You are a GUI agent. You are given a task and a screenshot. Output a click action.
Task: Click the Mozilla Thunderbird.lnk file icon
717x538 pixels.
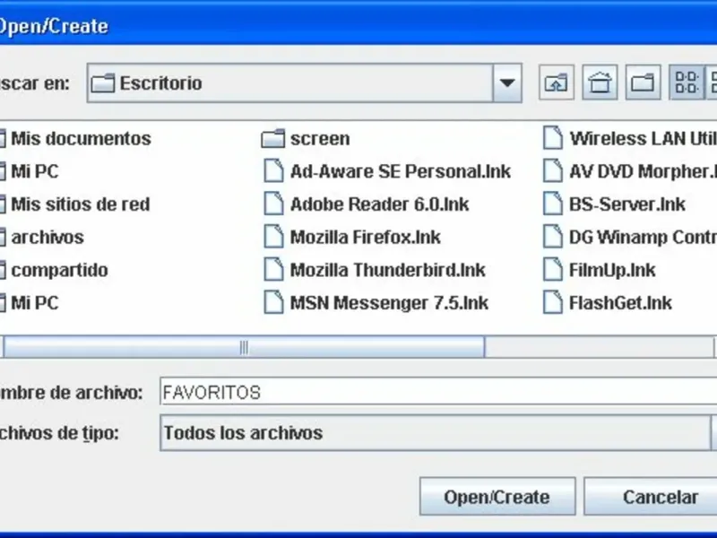tap(273, 271)
